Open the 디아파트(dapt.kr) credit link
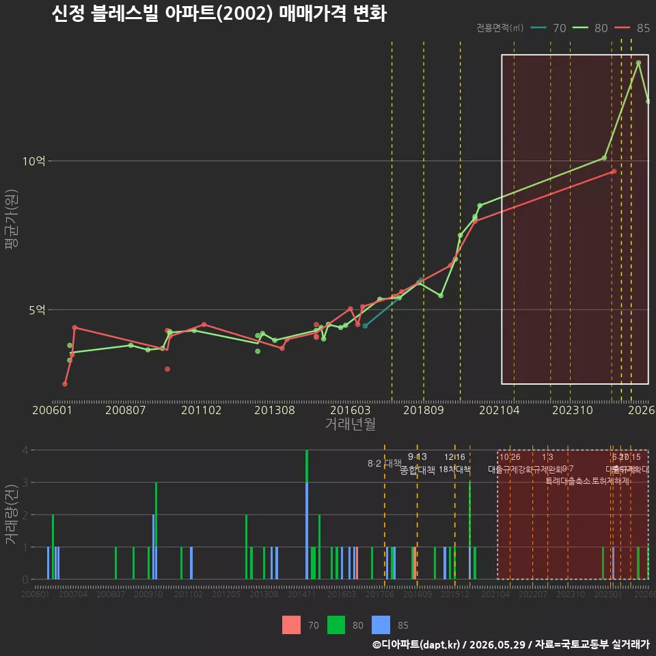 pos(416,644)
